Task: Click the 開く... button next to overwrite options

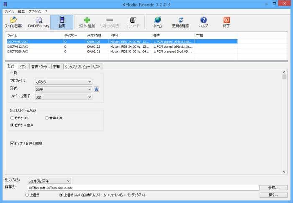Action: 273,195
